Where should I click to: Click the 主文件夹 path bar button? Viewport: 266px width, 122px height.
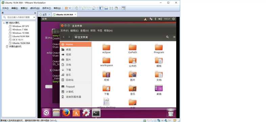coord(81,37)
